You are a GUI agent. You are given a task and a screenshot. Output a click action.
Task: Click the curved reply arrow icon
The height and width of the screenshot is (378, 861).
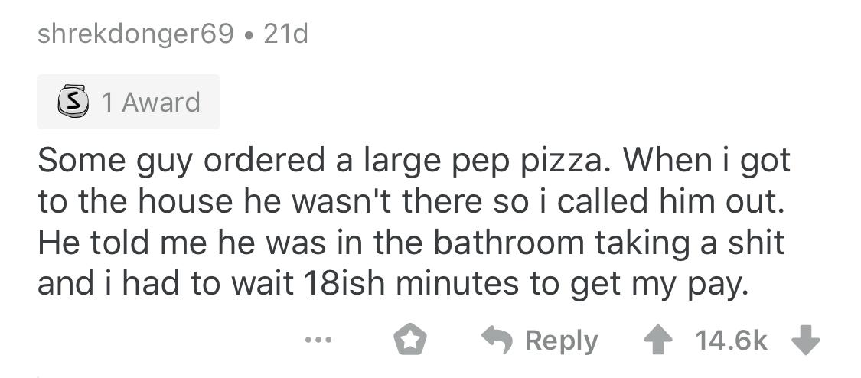(x=498, y=341)
